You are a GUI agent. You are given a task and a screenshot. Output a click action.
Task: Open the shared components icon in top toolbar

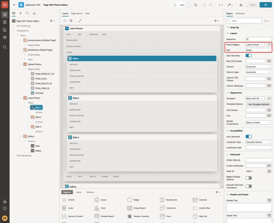click(241, 5)
